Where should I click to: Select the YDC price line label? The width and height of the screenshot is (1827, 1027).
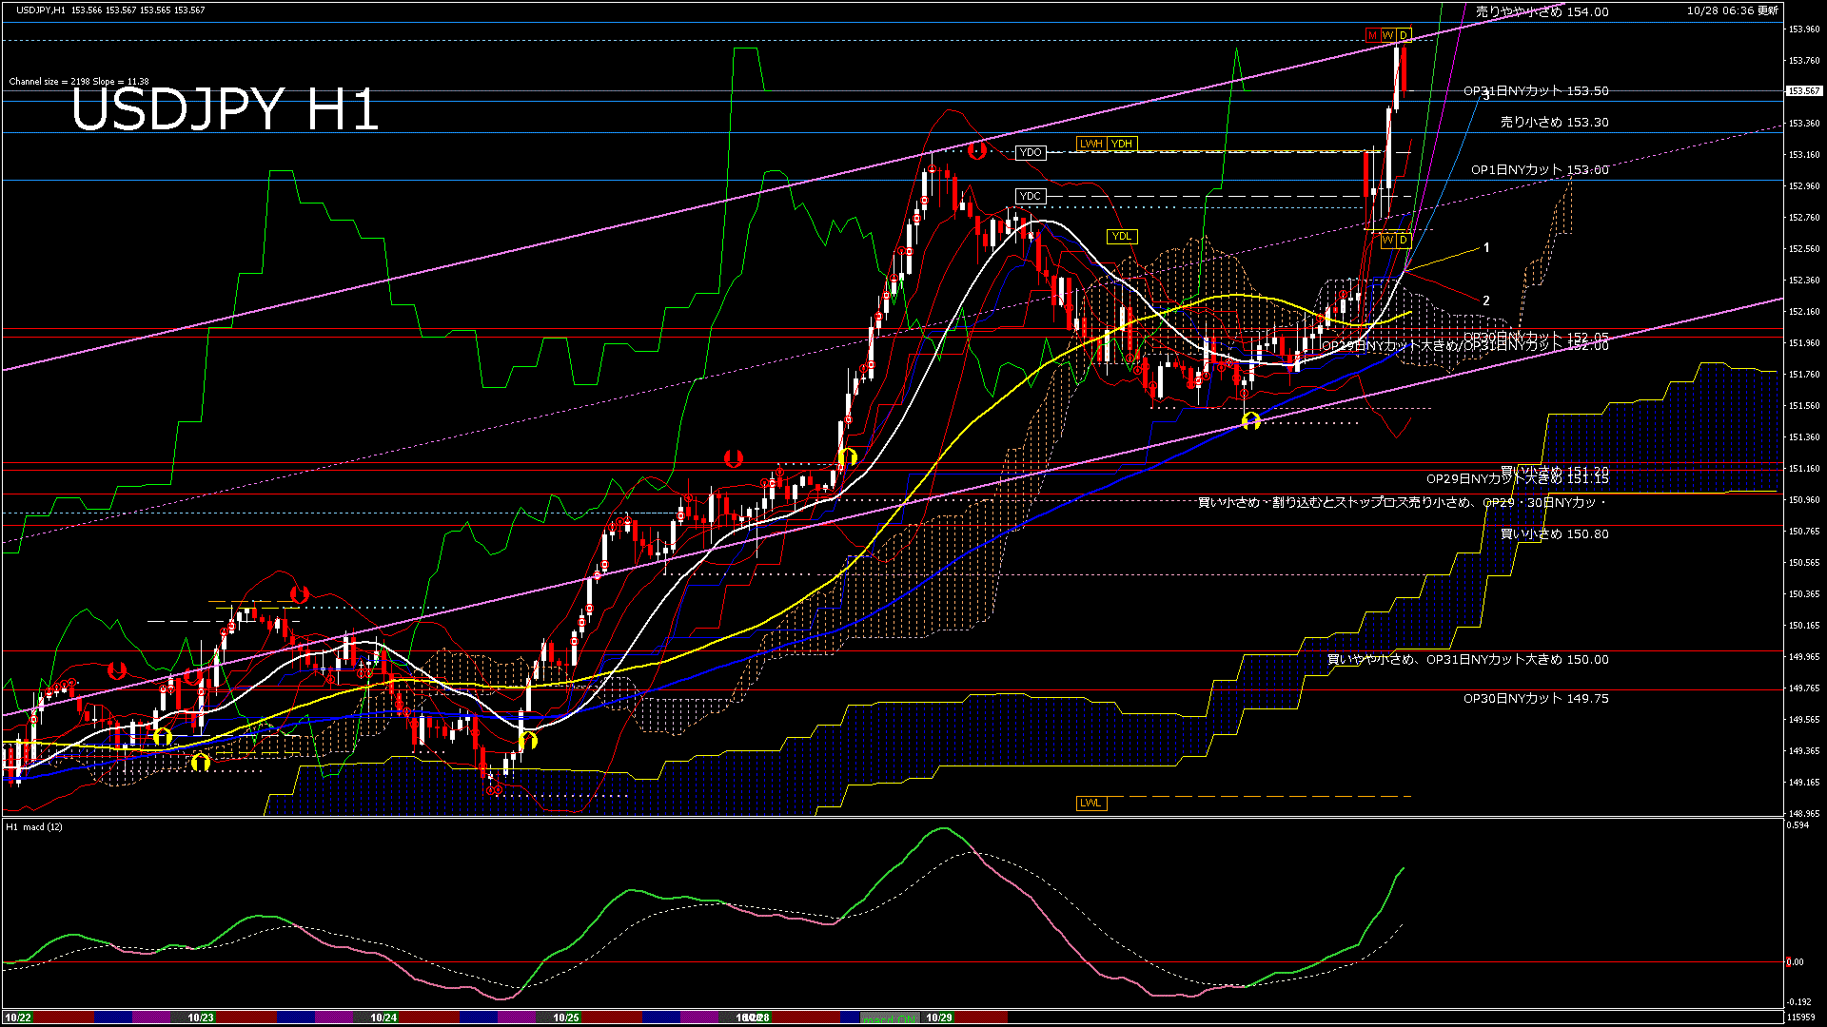(1031, 196)
